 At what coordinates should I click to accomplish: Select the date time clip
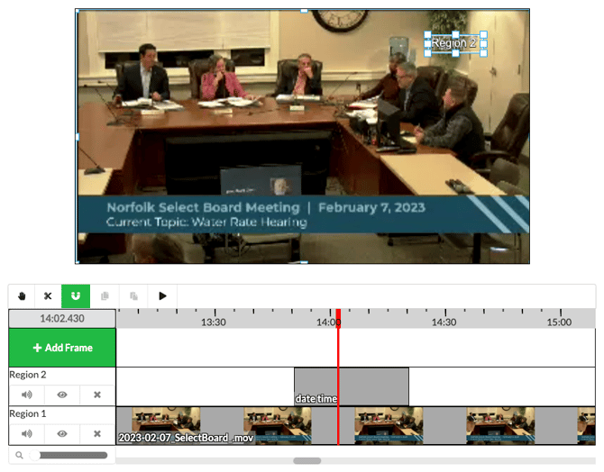click(x=352, y=386)
